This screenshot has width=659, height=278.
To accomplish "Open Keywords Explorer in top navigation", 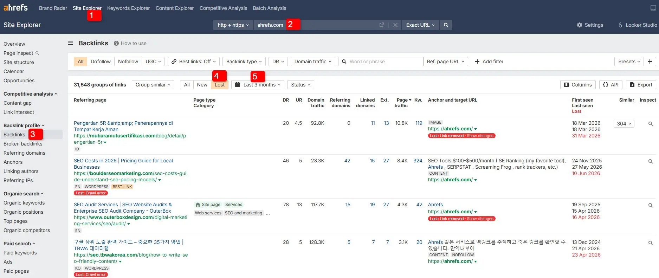I will [129, 8].
